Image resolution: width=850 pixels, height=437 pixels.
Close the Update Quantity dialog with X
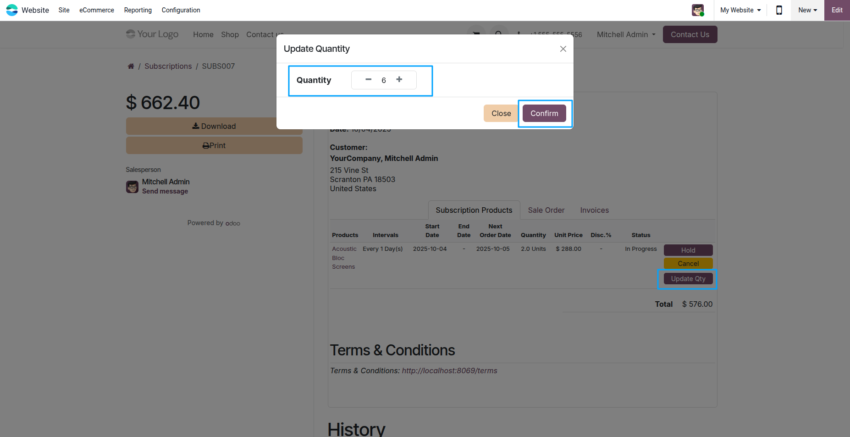563,49
